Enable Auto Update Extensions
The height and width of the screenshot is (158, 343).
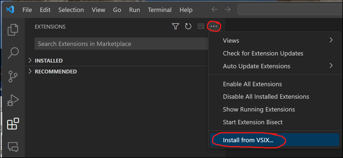pos(256,66)
